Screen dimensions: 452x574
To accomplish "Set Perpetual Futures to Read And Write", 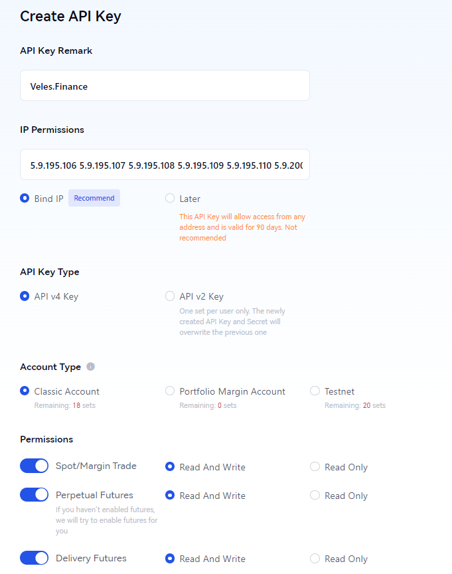I will click(170, 496).
